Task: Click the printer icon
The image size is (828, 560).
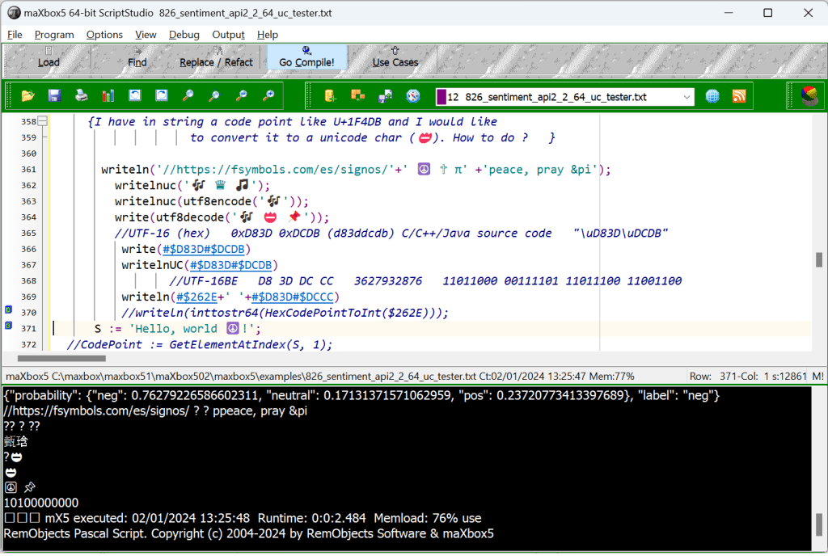Action: click(82, 96)
